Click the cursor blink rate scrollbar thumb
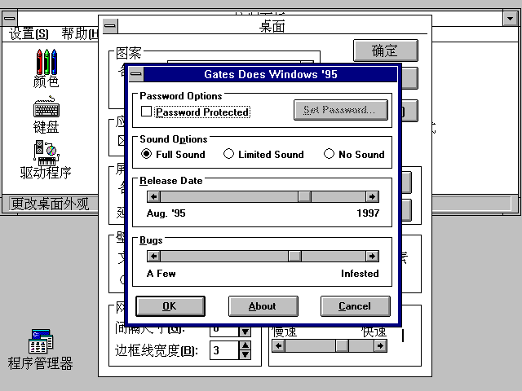This screenshot has width=522, height=391. [x=342, y=346]
